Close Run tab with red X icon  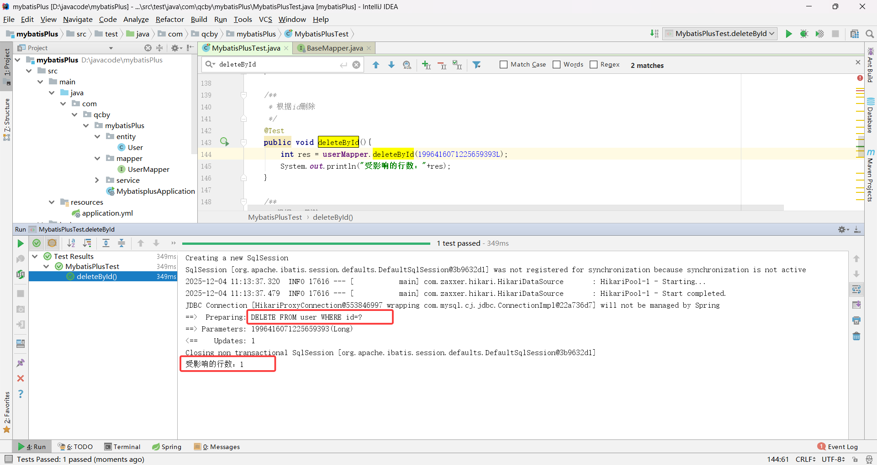21,378
